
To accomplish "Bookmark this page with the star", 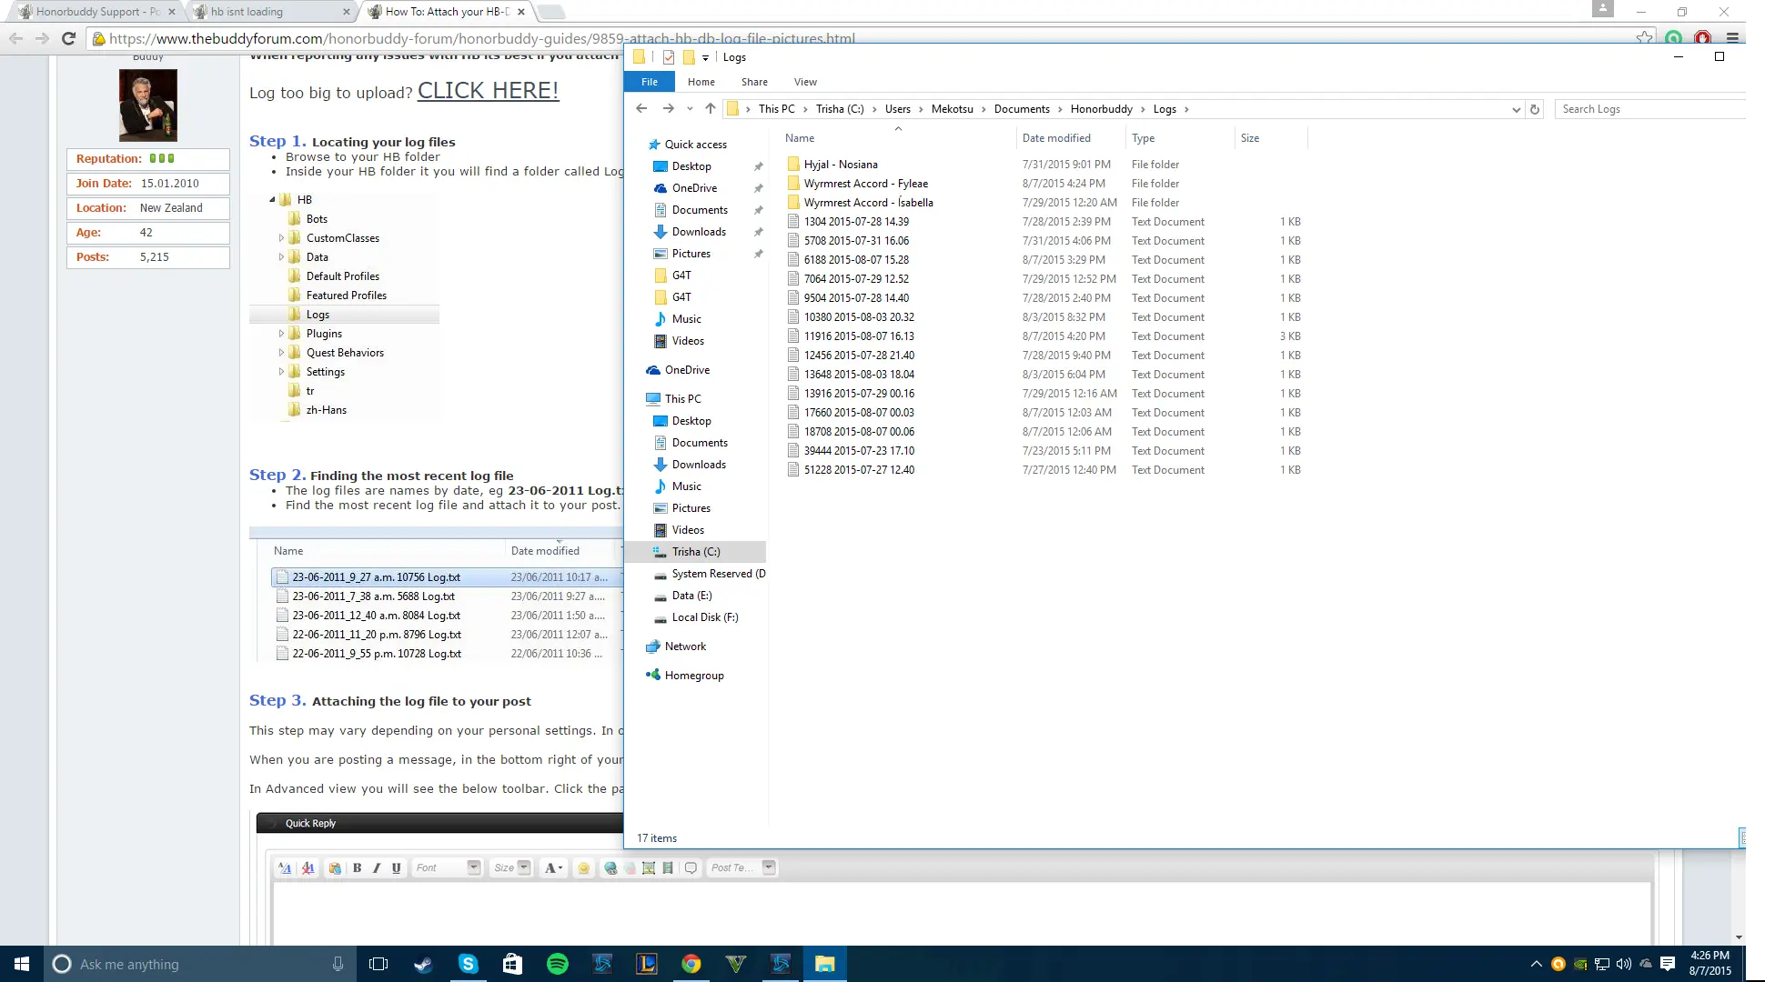I will [x=1644, y=38].
